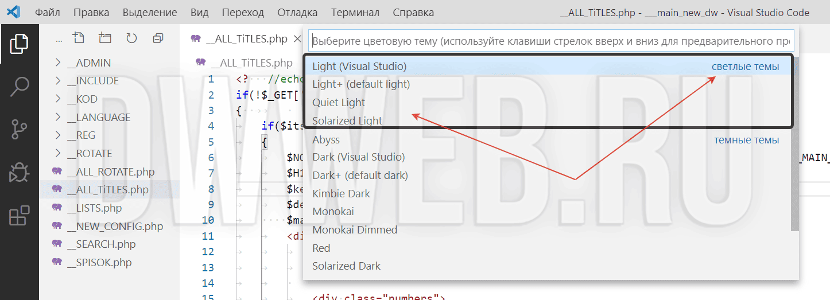Select Light+ (default light) theme

click(x=548, y=84)
